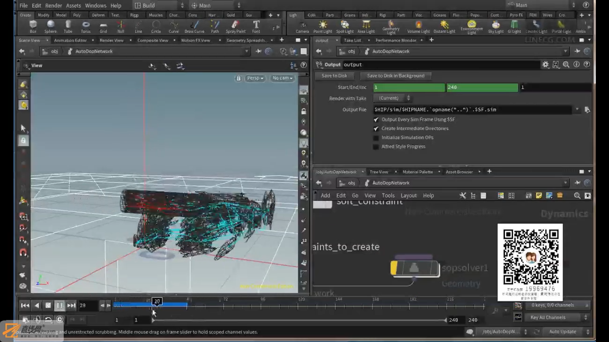Open the Persp viewport dropdown

[255, 78]
